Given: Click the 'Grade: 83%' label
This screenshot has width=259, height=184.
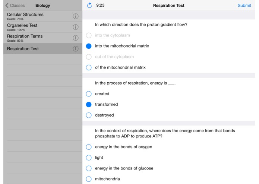Looking at the screenshot, I should [x=15, y=41].
